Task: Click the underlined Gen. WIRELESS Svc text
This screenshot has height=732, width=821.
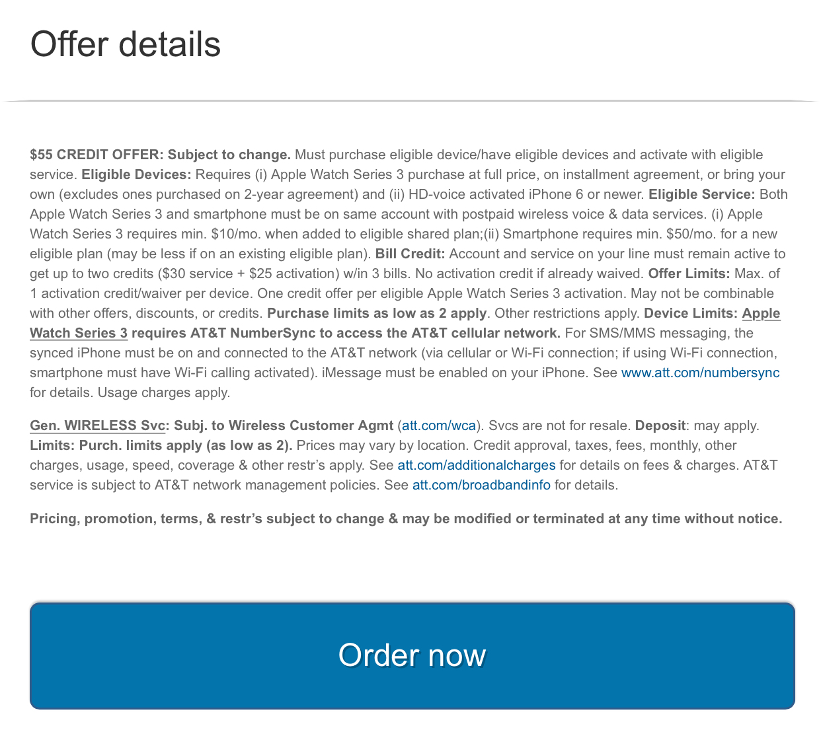Action: [x=97, y=425]
